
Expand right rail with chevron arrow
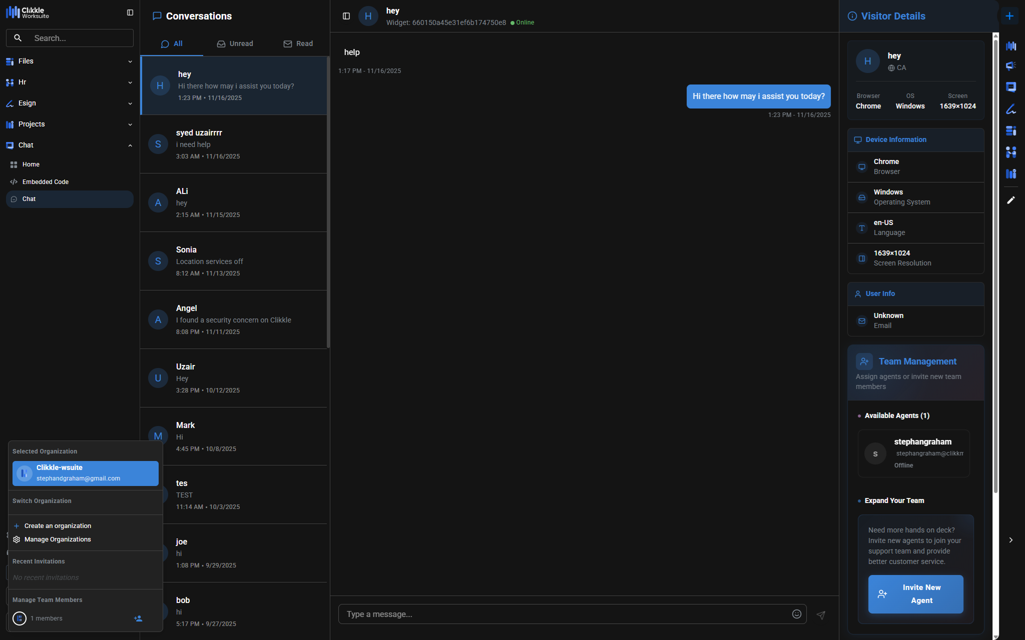pos(1011,540)
